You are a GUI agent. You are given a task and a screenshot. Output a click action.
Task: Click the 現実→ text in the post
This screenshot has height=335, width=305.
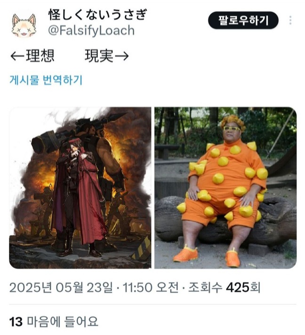[107, 56]
